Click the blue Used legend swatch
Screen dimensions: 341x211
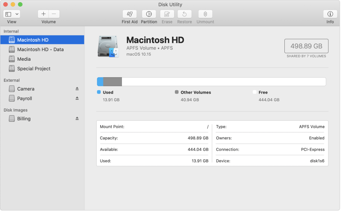(x=99, y=93)
